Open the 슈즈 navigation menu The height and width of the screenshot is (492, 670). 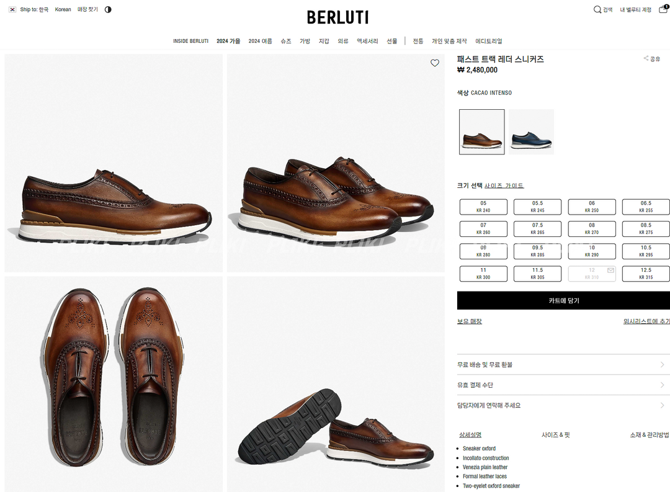pyautogui.click(x=285, y=41)
